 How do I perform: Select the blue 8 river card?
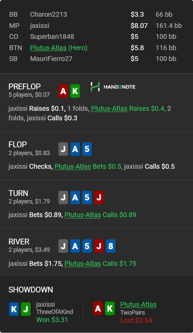[x=110, y=246]
